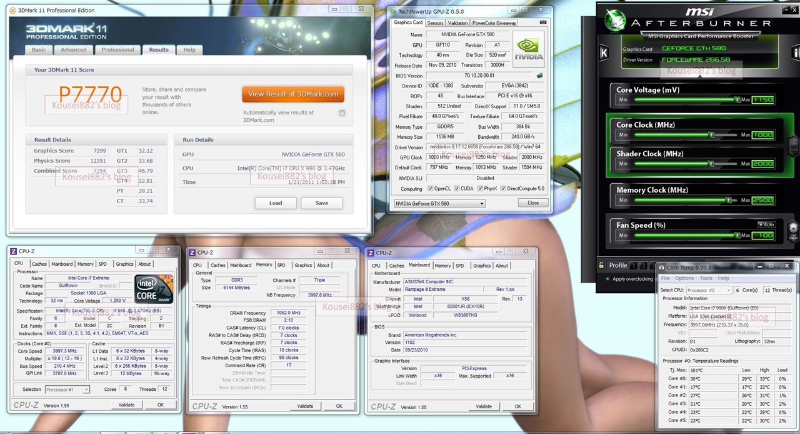The height and width of the screenshot is (434, 800).
Task: Open the Options menu in Core Temp
Action: 684,278
